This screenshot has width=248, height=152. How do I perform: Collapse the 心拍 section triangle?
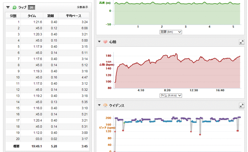tap(99, 42)
